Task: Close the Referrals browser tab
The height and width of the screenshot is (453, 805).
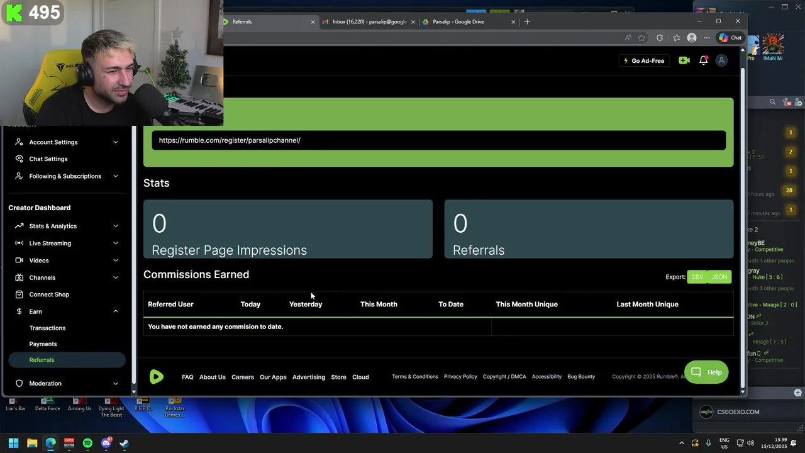Action: coord(313,21)
